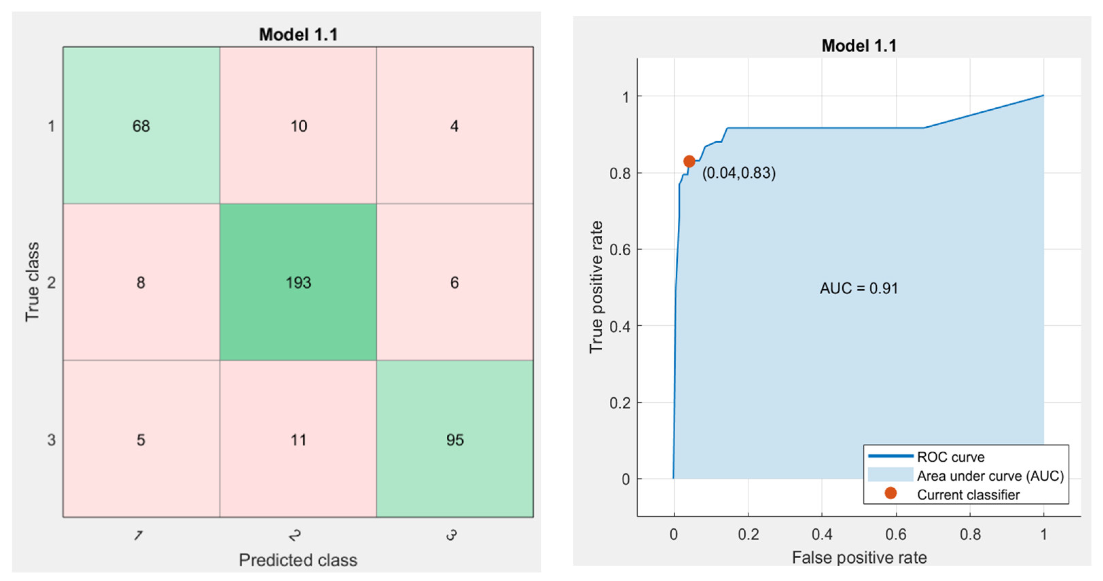Click the "False positive rate" axis label

pos(859,558)
